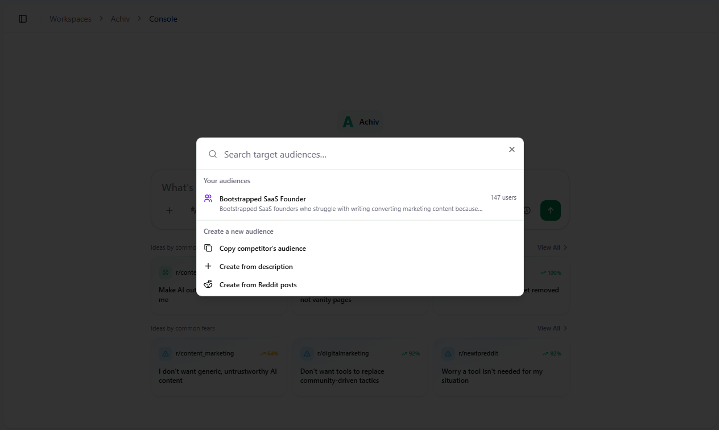This screenshot has height=430, width=719.
Task: Select the Bootstrapped SaaS Founder audience
Action: (x=360, y=204)
